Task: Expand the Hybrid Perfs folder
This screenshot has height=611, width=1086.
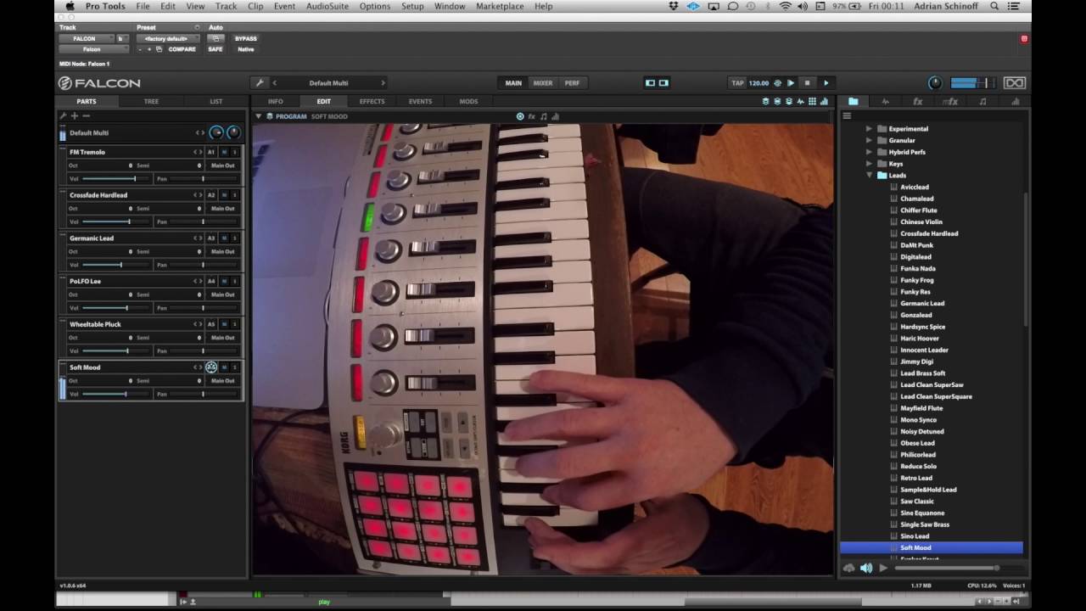Action: (x=869, y=152)
